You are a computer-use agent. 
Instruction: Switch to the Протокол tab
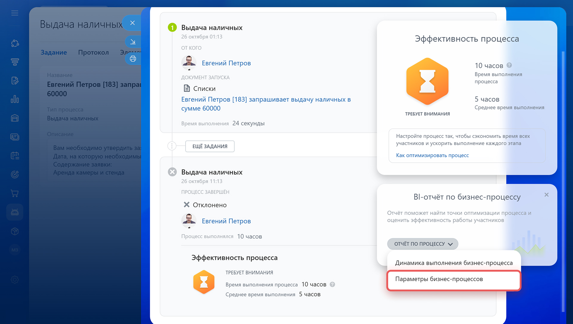(x=93, y=52)
